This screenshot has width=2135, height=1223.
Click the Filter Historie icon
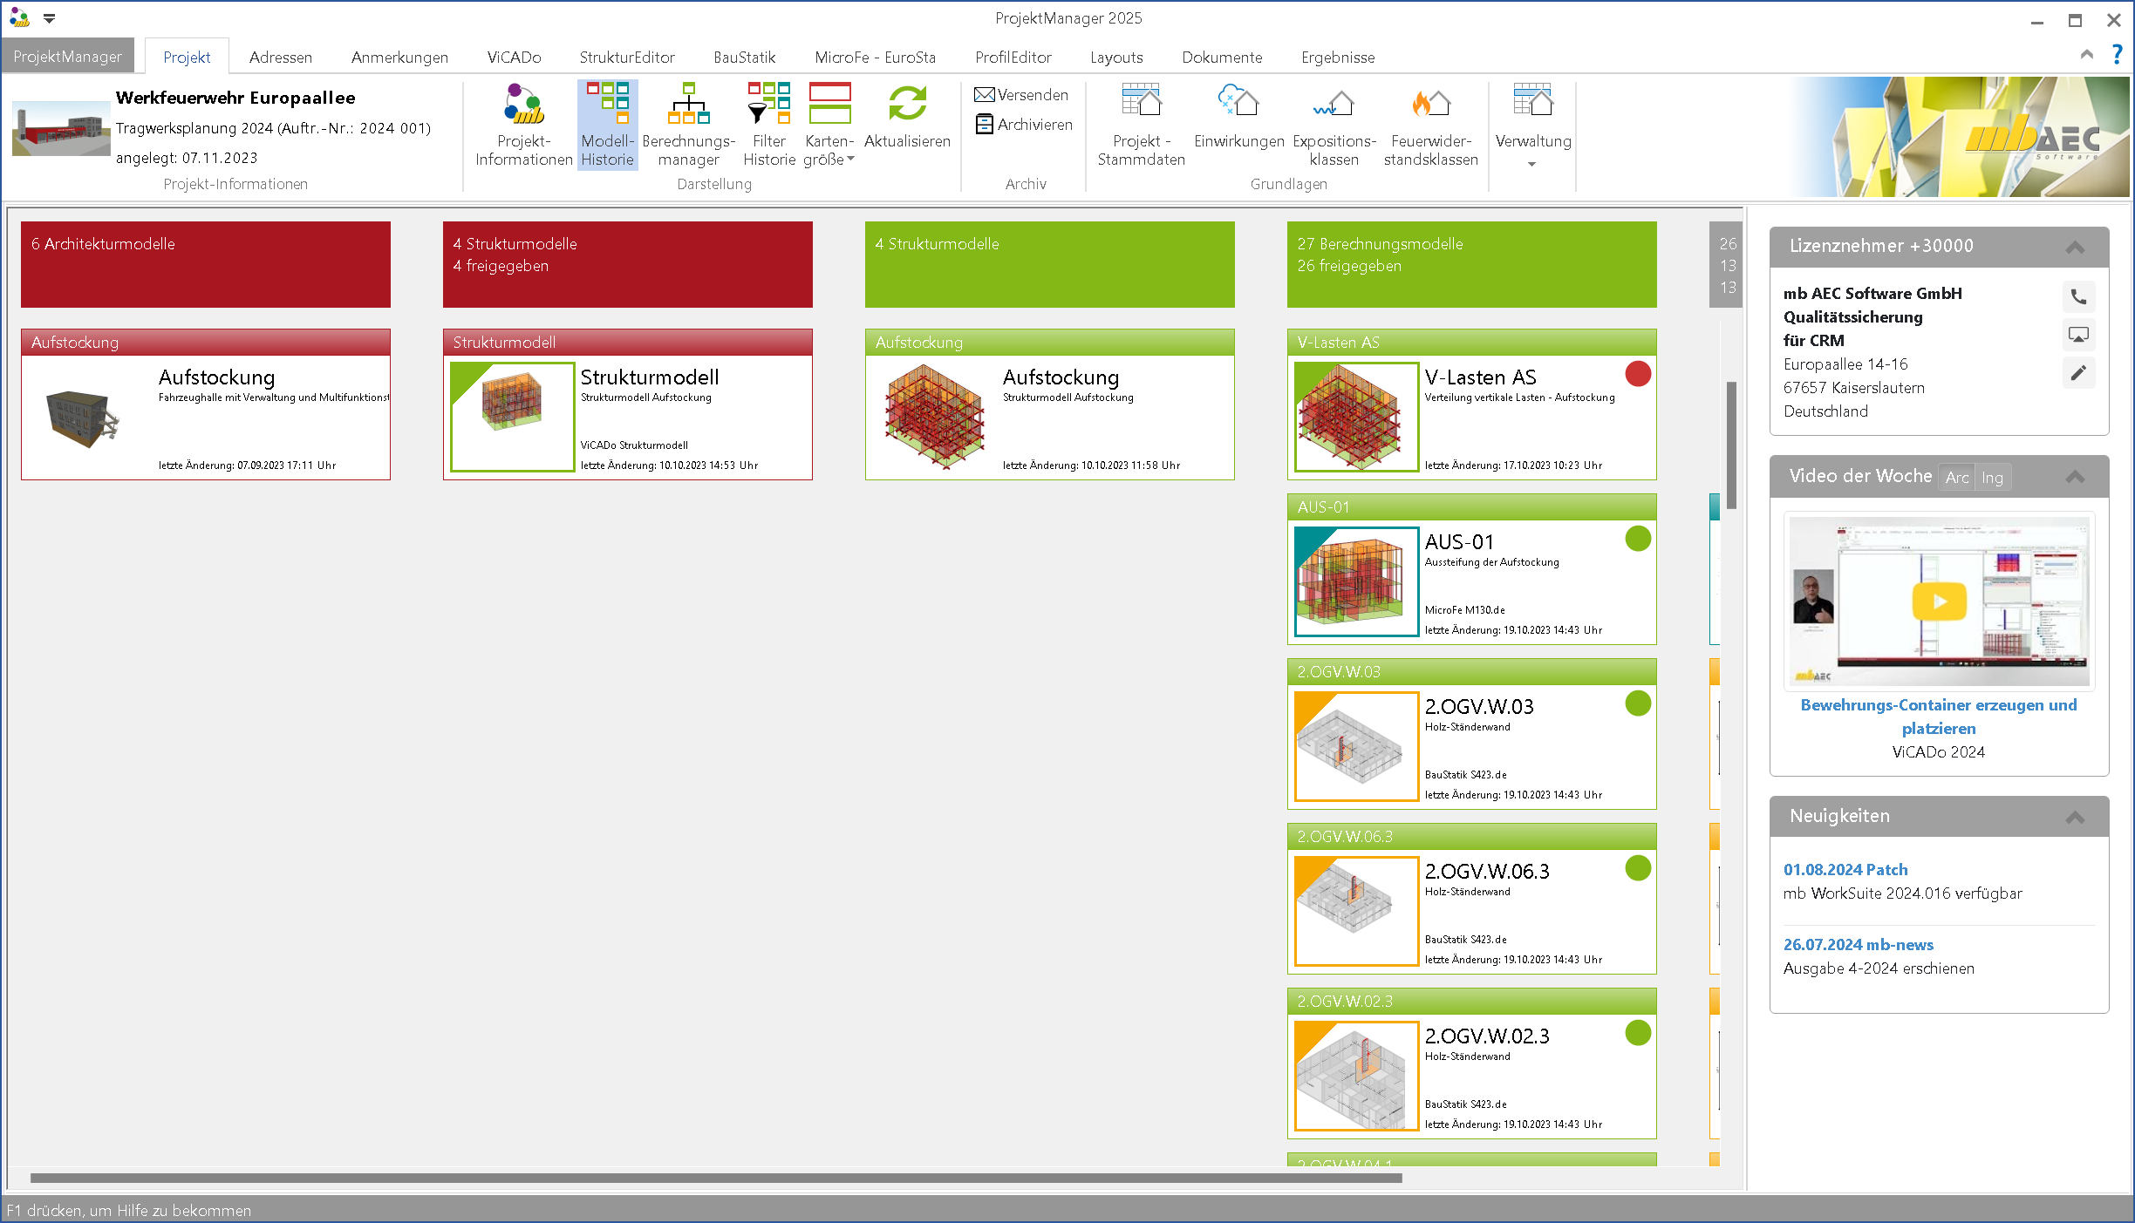[x=768, y=125]
